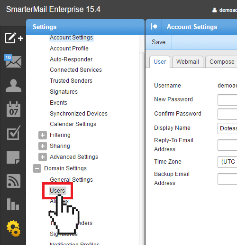Open the tasks checkmark icon
This screenshot has height=245, width=237.
(x=14, y=133)
